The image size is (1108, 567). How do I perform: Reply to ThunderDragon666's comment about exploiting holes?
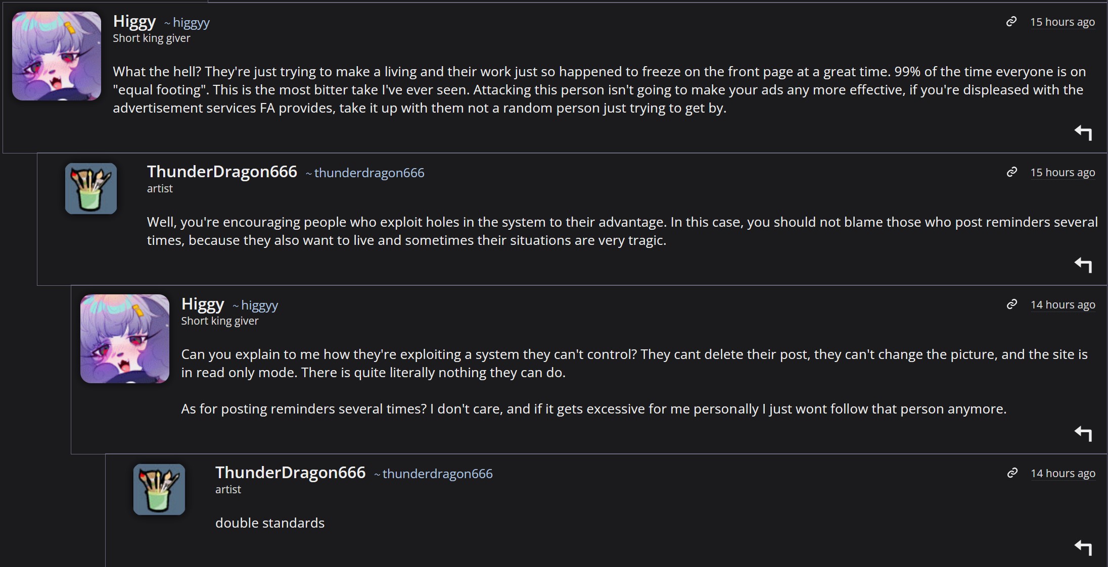pyautogui.click(x=1083, y=265)
